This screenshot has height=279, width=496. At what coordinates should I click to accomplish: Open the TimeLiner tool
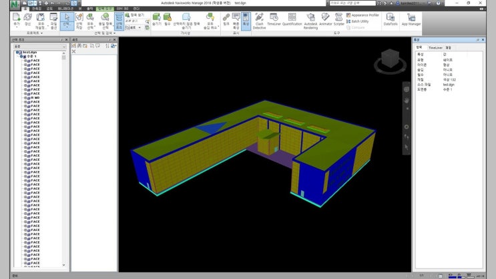(274, 19)
